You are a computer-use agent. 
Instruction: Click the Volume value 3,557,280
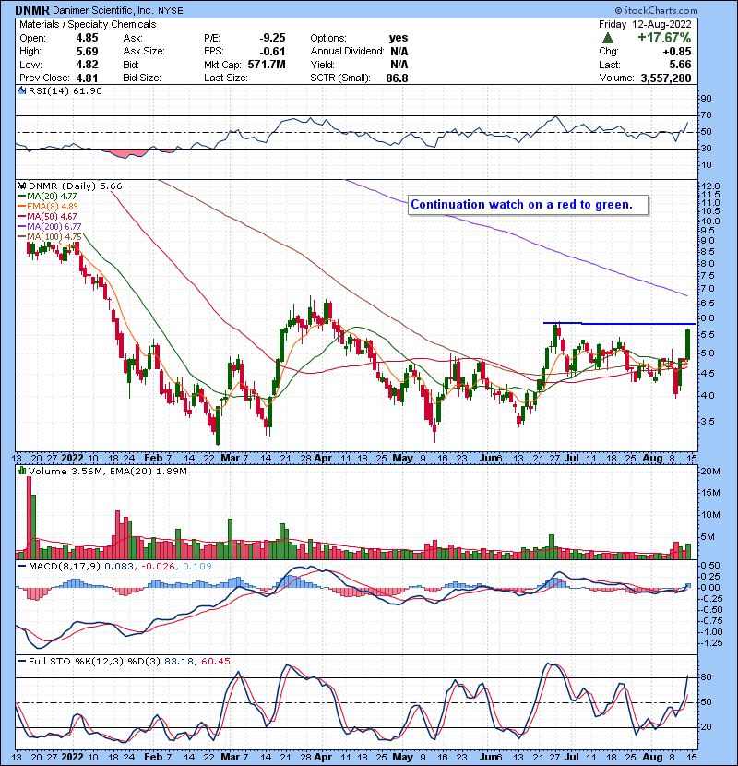[x=666, y=78]
